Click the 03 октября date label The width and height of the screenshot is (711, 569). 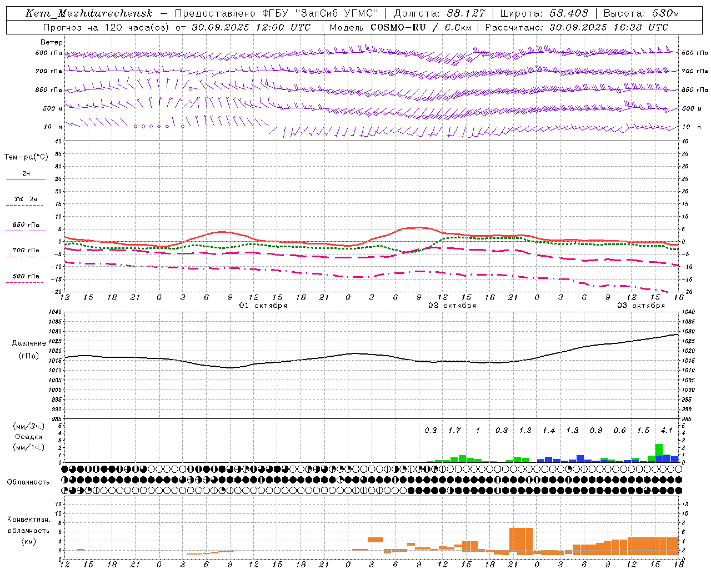[641, 306]
